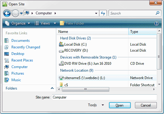164x114 pixels.
Task: Click vertical scrollbar up arrow
Action: point(159,31)
